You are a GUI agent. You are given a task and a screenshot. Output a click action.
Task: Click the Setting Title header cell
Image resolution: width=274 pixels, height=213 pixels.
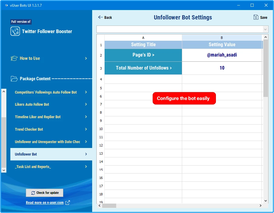tap(143, 45)
